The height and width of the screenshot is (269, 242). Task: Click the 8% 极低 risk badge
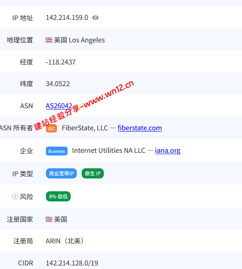coord(58,197)
